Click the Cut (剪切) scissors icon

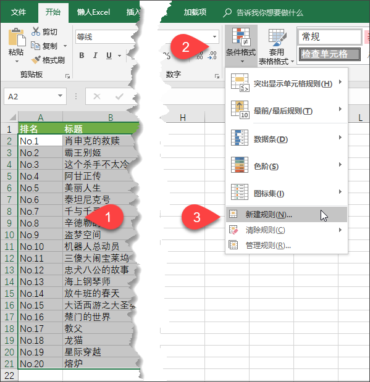pos(36,31)
